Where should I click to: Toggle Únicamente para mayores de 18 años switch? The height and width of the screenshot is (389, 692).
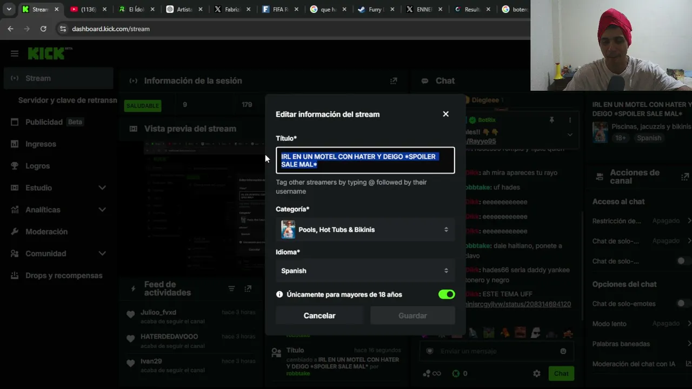point(447,294)
